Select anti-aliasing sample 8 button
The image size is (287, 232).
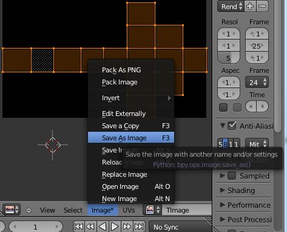[225, 145]
